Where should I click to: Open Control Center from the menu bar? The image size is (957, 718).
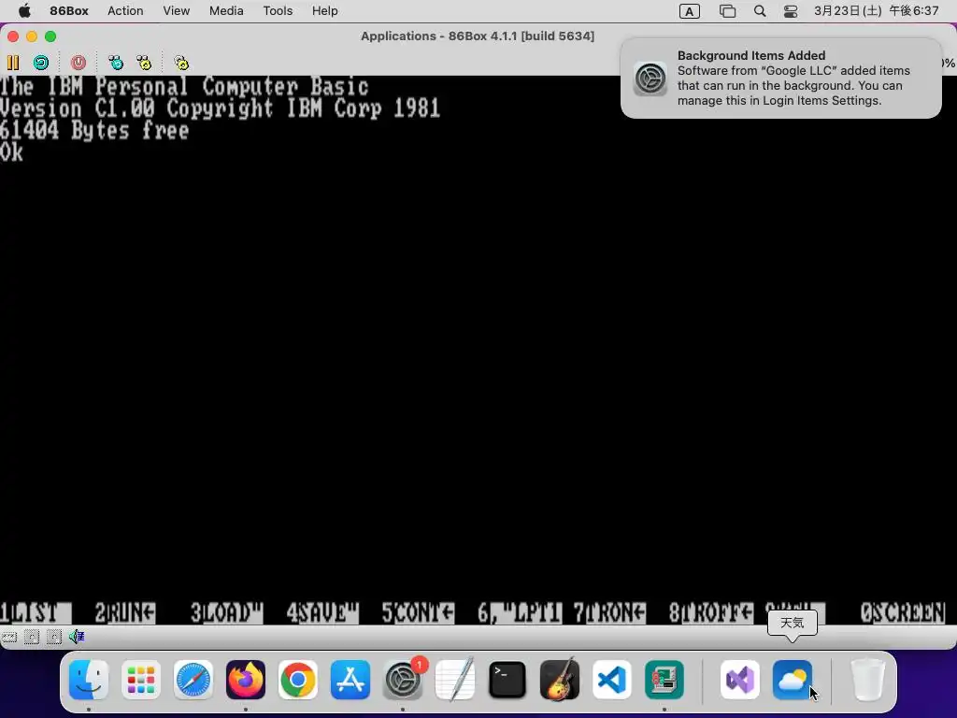[x=791, y=11]
